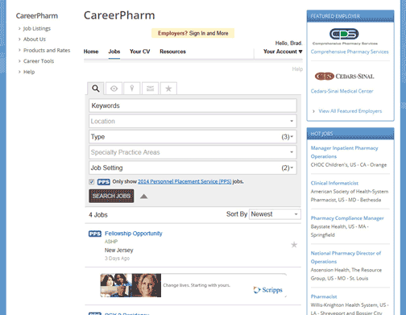Click the PPS badge beside the checkbox
406x315 pixels.
pyautogui.click(x=104, y=182)
